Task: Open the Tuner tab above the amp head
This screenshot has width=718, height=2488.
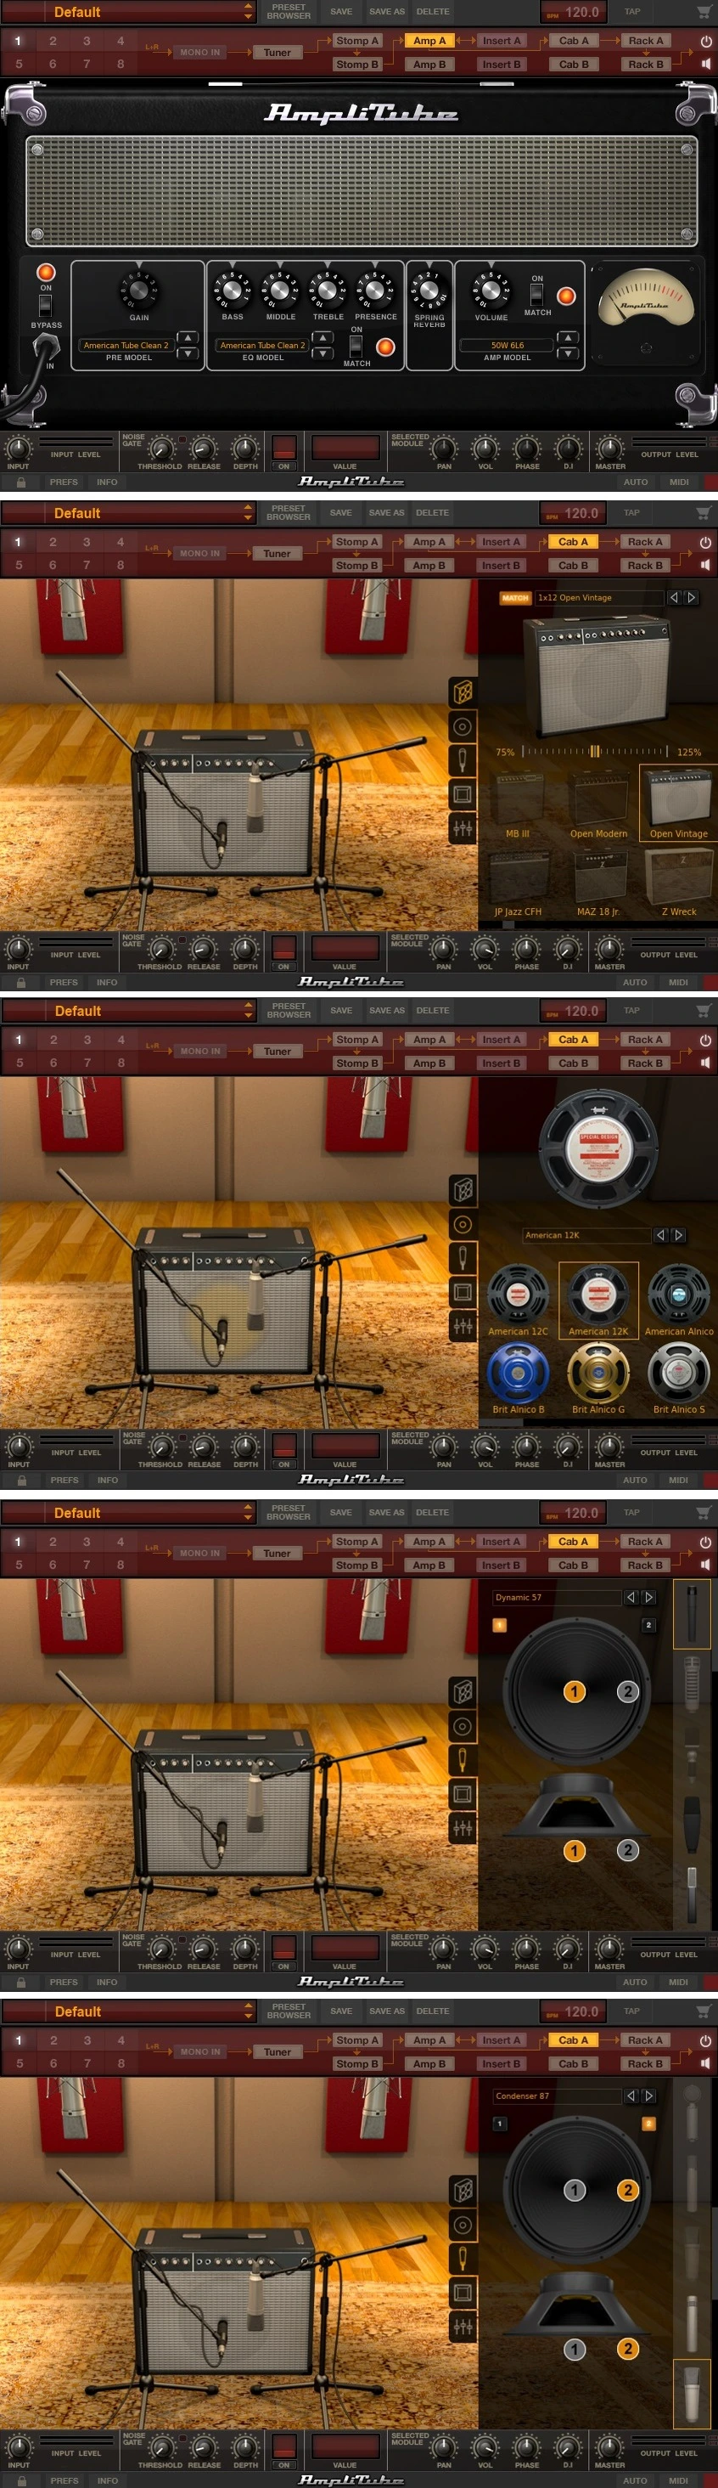Action: 277,52
